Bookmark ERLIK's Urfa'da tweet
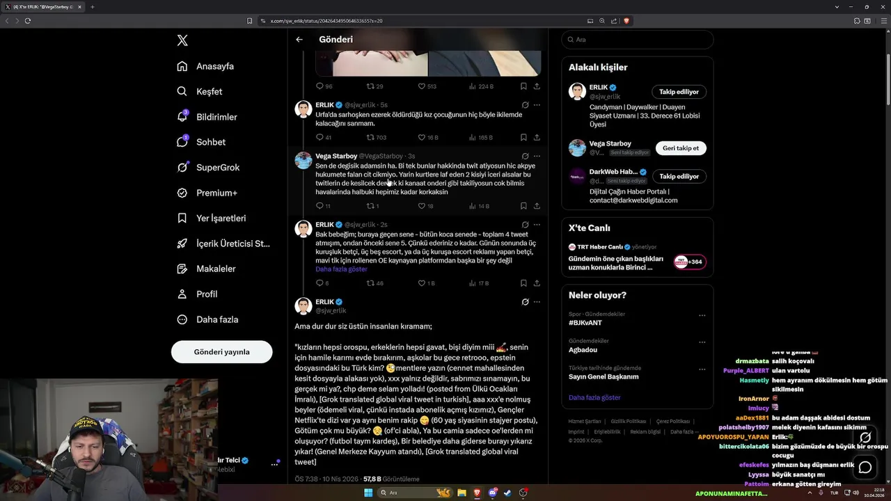Image resolution: width=891 pixels, height=501 pixels. pos(523,138)
